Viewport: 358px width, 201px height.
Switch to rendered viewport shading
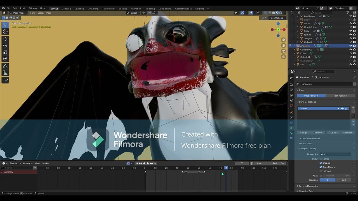tap(281, 13)
